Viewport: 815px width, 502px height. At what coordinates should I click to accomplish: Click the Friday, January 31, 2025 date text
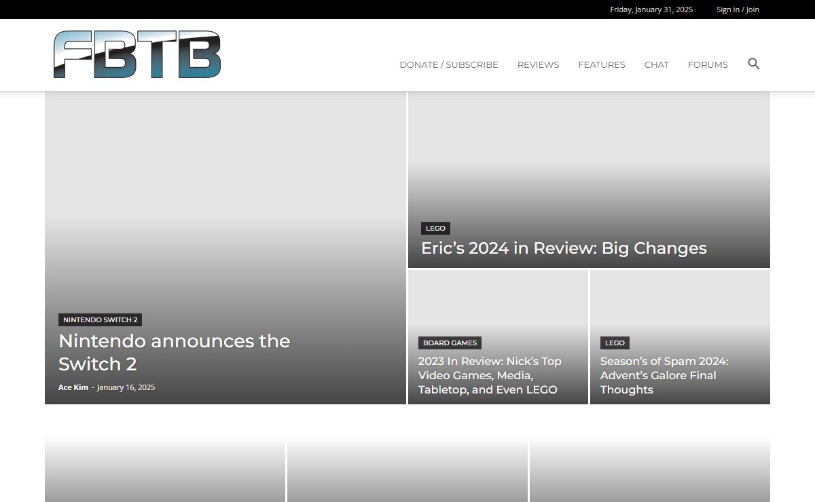(651, 9)
